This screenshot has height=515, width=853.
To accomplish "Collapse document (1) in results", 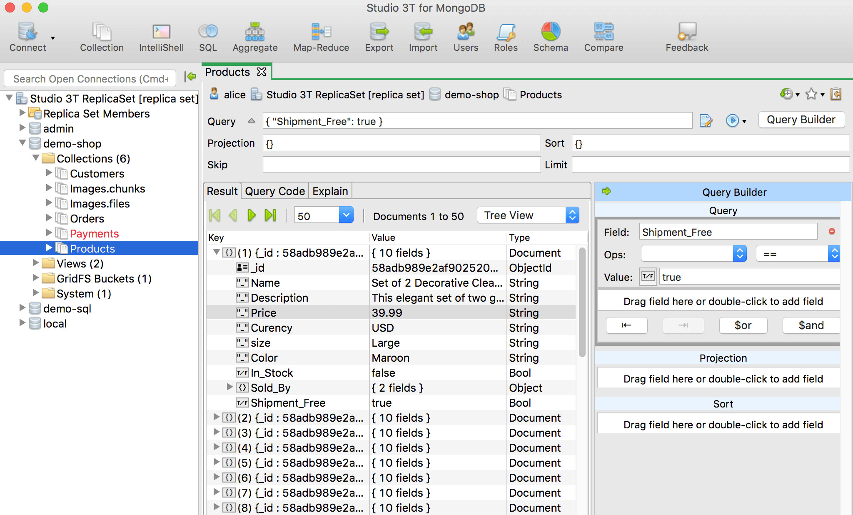I will (x=216, y=252).
